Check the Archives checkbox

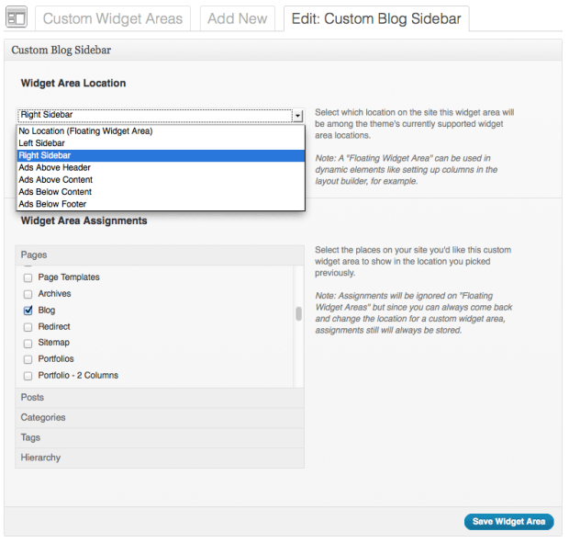28,294
